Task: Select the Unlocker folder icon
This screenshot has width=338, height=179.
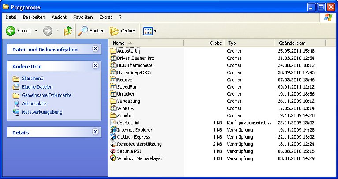Action: click(x=113, y=94)
